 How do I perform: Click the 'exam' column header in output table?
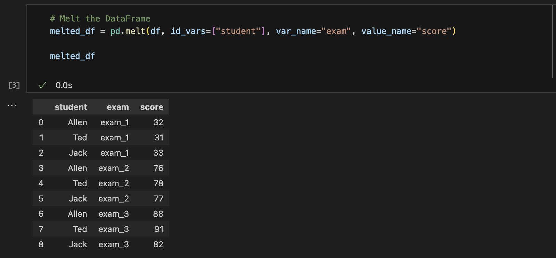pyautogui.click(x=117, y=107)
